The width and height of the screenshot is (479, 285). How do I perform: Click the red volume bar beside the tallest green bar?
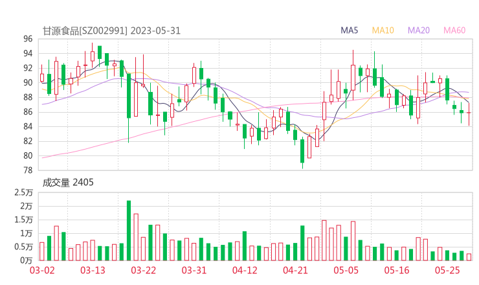click(136, 237)
